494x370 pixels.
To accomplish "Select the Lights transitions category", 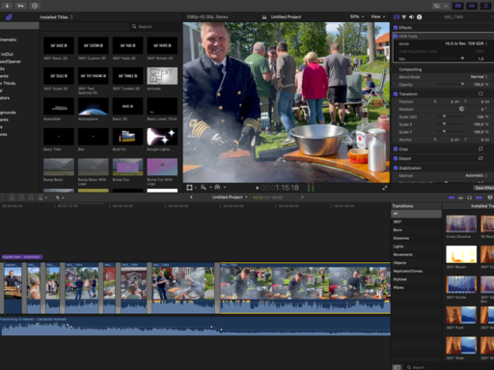I will tap(416, 247).
